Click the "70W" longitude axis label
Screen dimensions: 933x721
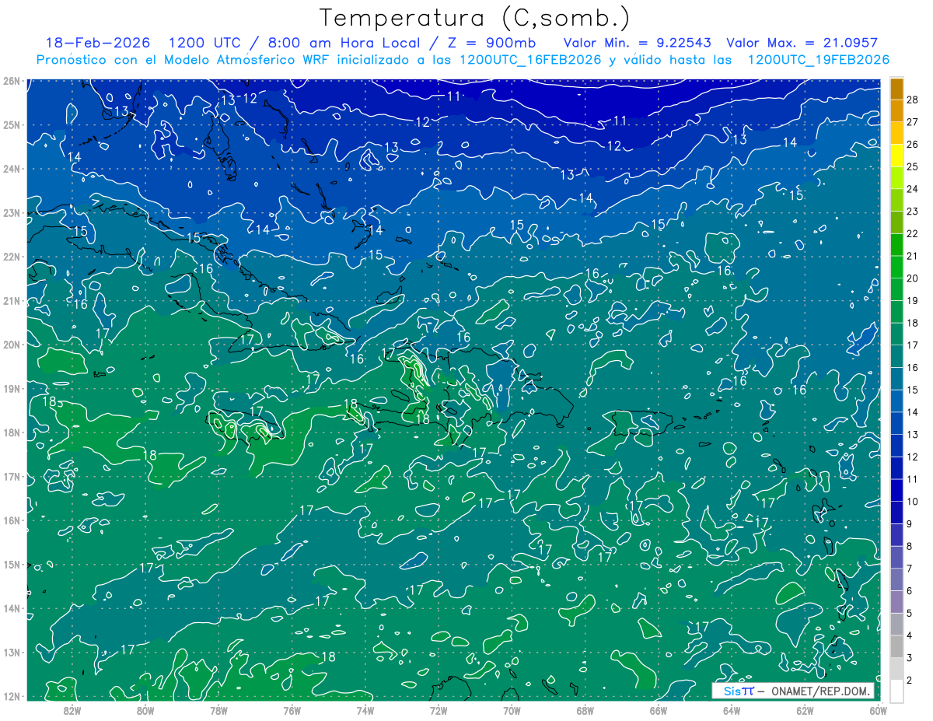tap(512, 709)
